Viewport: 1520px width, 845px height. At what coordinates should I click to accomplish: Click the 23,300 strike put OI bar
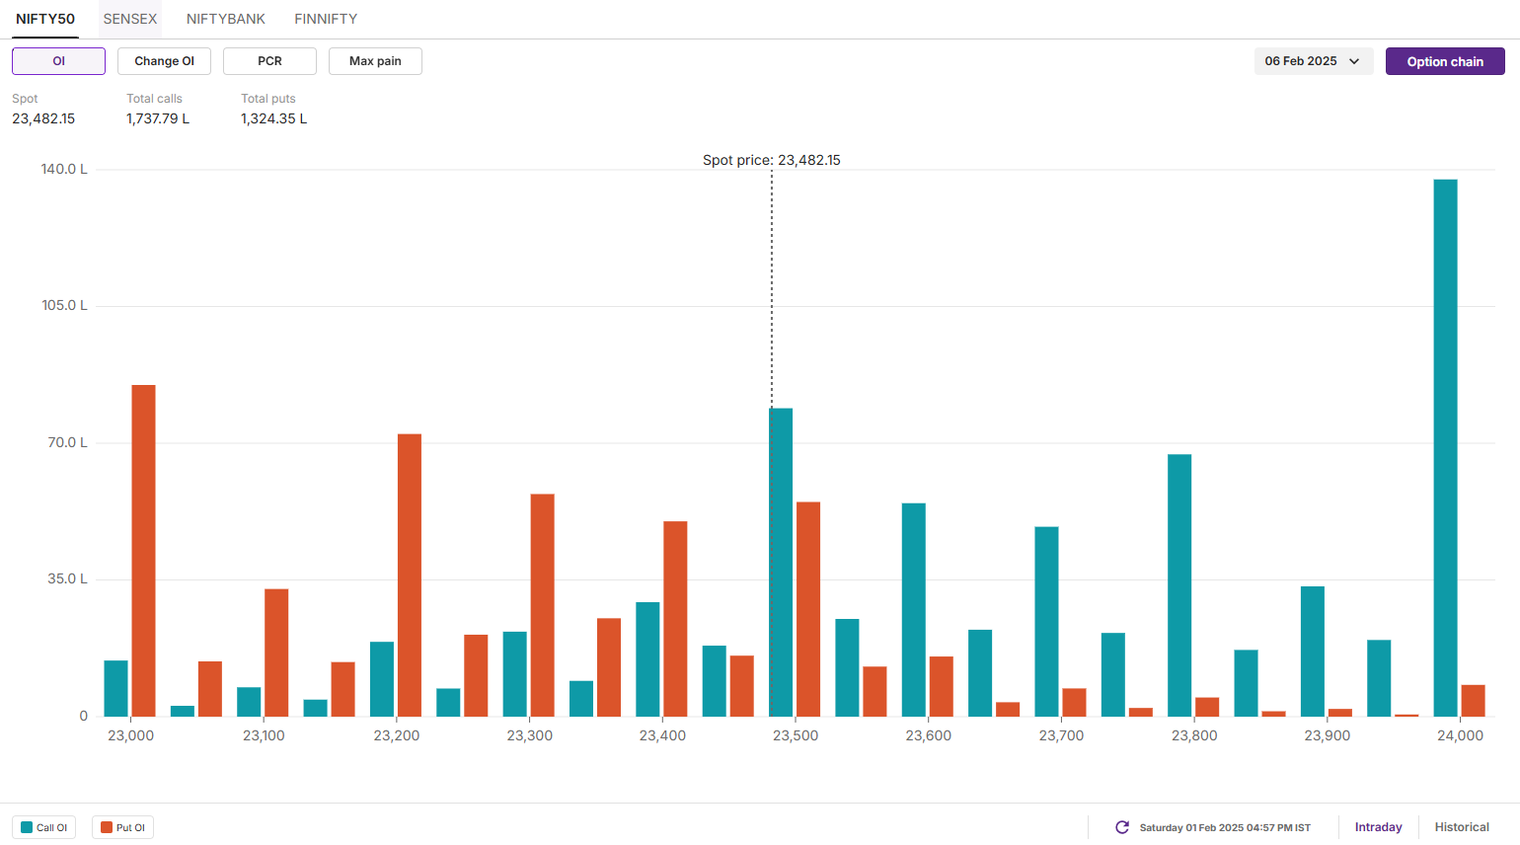click(543, 605)
